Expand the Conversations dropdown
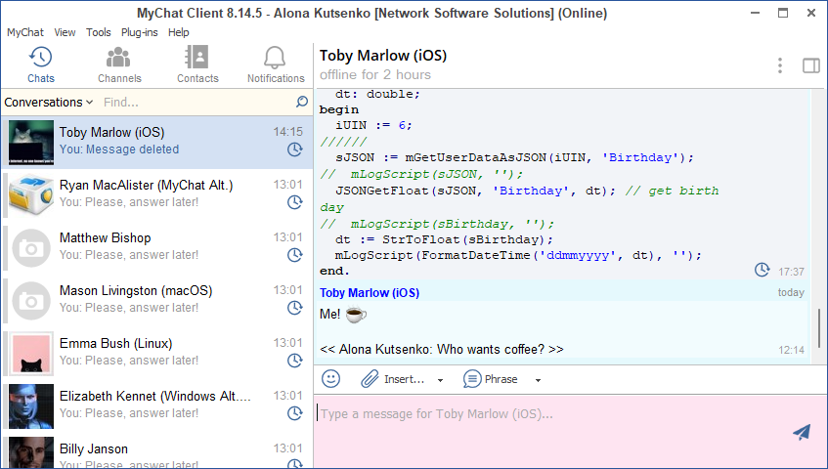Viewport: 828px width, 469px height. (49, 102)
